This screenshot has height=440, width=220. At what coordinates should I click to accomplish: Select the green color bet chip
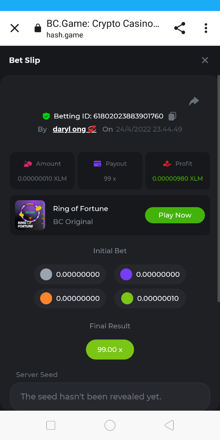tap(127, 298)
